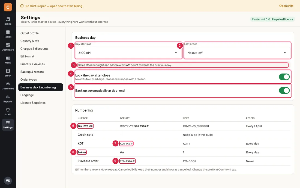Image resolution: width=300 pixels, height=188 pixels.
Task: Select Charges & discounts
Action: coord(34,49)
